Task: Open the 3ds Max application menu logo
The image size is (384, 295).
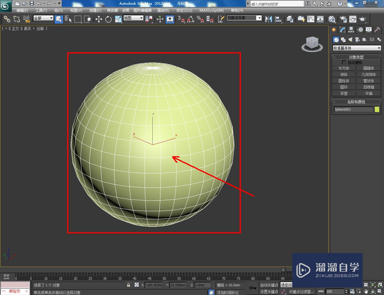Action: tap(6, 5)
